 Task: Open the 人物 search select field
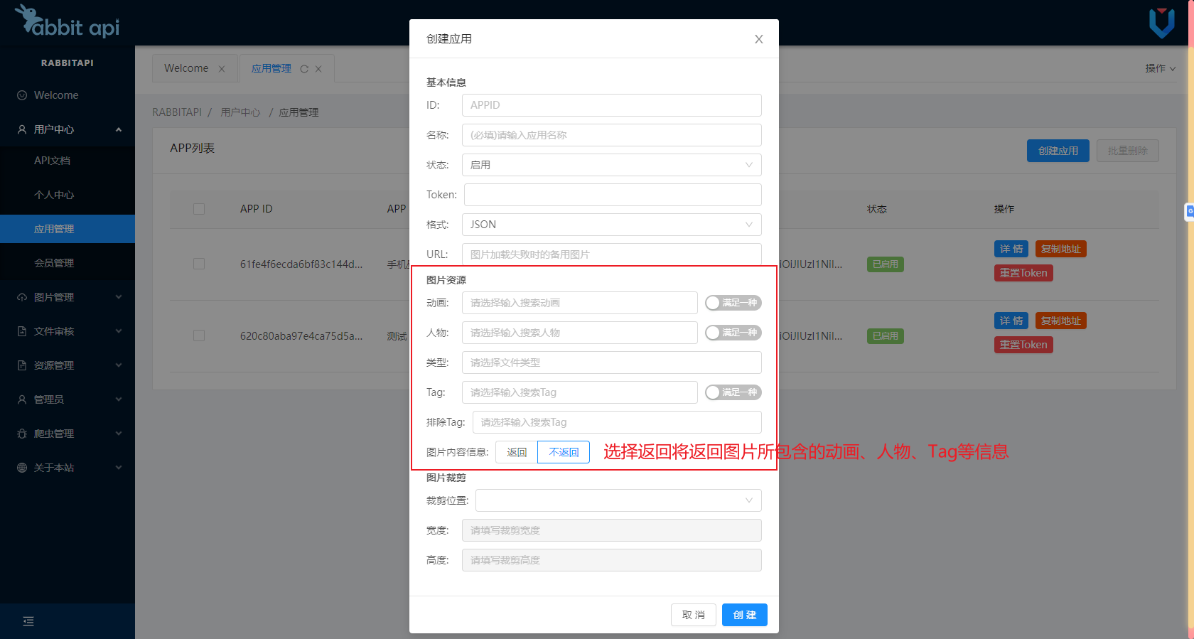click(579, 333)
